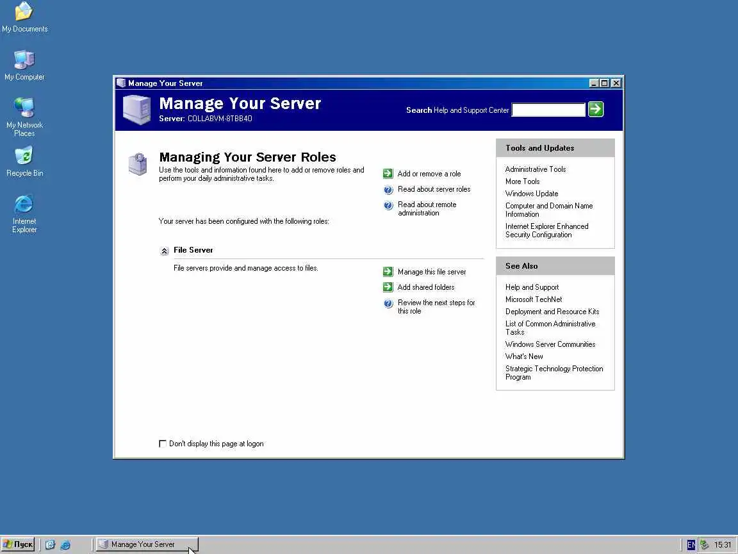Click the help icon beside Review the next steps
The width and height of the screenshot is (738, 554).
tap(388, 303)
